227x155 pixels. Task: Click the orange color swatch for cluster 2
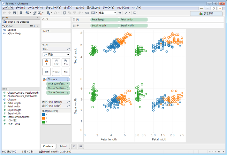[x=43, y=118]
